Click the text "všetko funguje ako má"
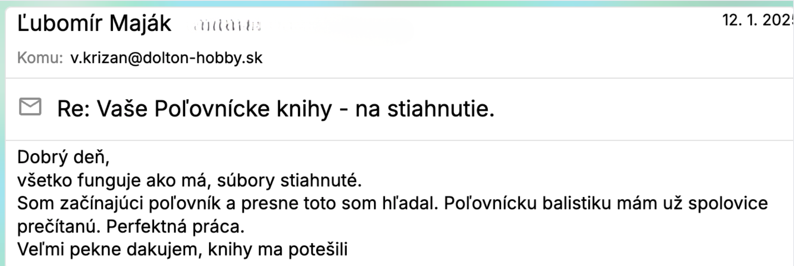This screenshot has width=794, height=266. click(113, 180)
